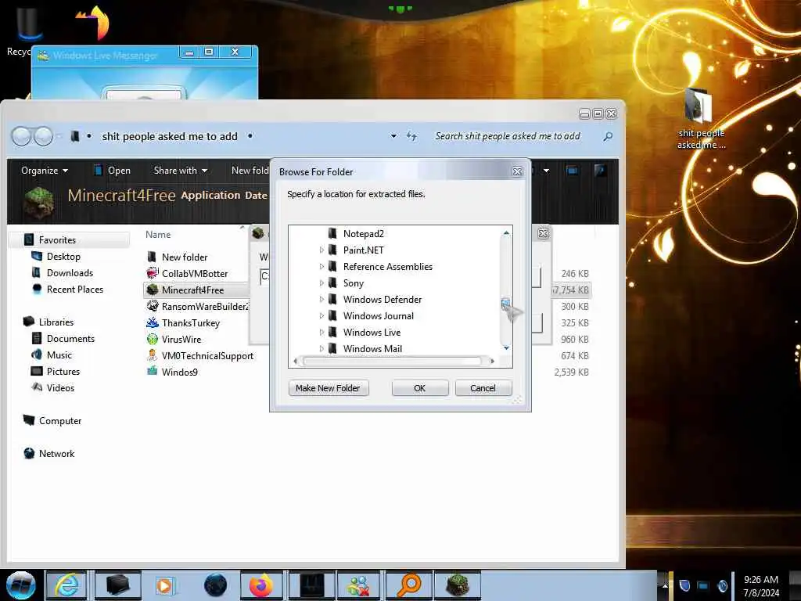Image resolution: width=801 pixels, height=601 pixels.
Task: Select the VirusWire file
Action: coord(181,339)
